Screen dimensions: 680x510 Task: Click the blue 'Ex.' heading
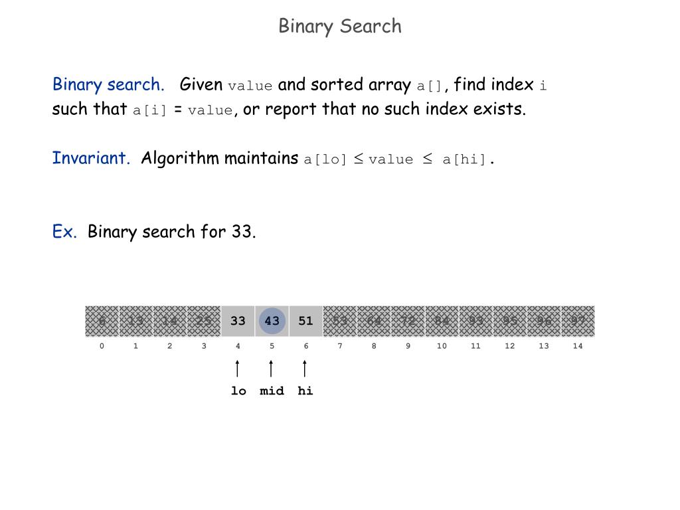point(64,232)
